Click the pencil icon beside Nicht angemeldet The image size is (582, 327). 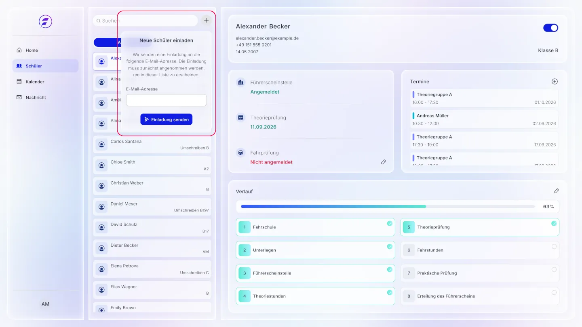(x=383, y=162)
